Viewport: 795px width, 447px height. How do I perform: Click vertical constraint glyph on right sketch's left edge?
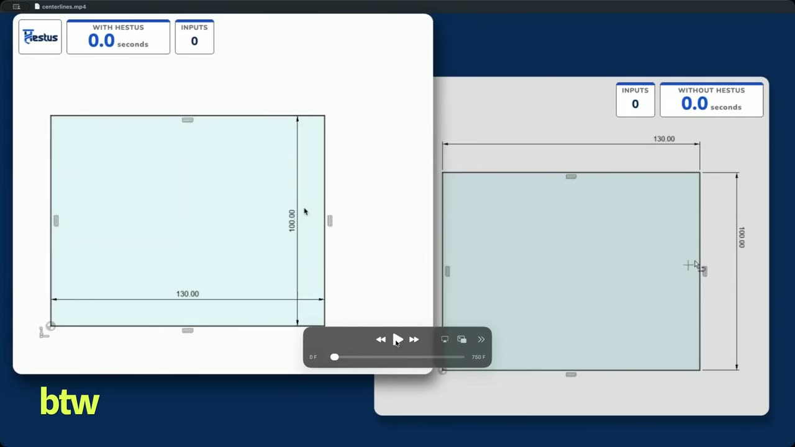click(x=447, y=271)
